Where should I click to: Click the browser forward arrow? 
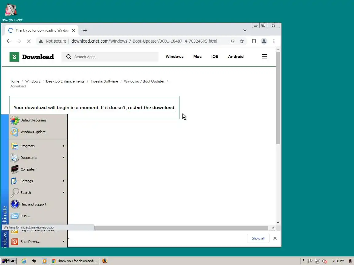coord(18,41)
